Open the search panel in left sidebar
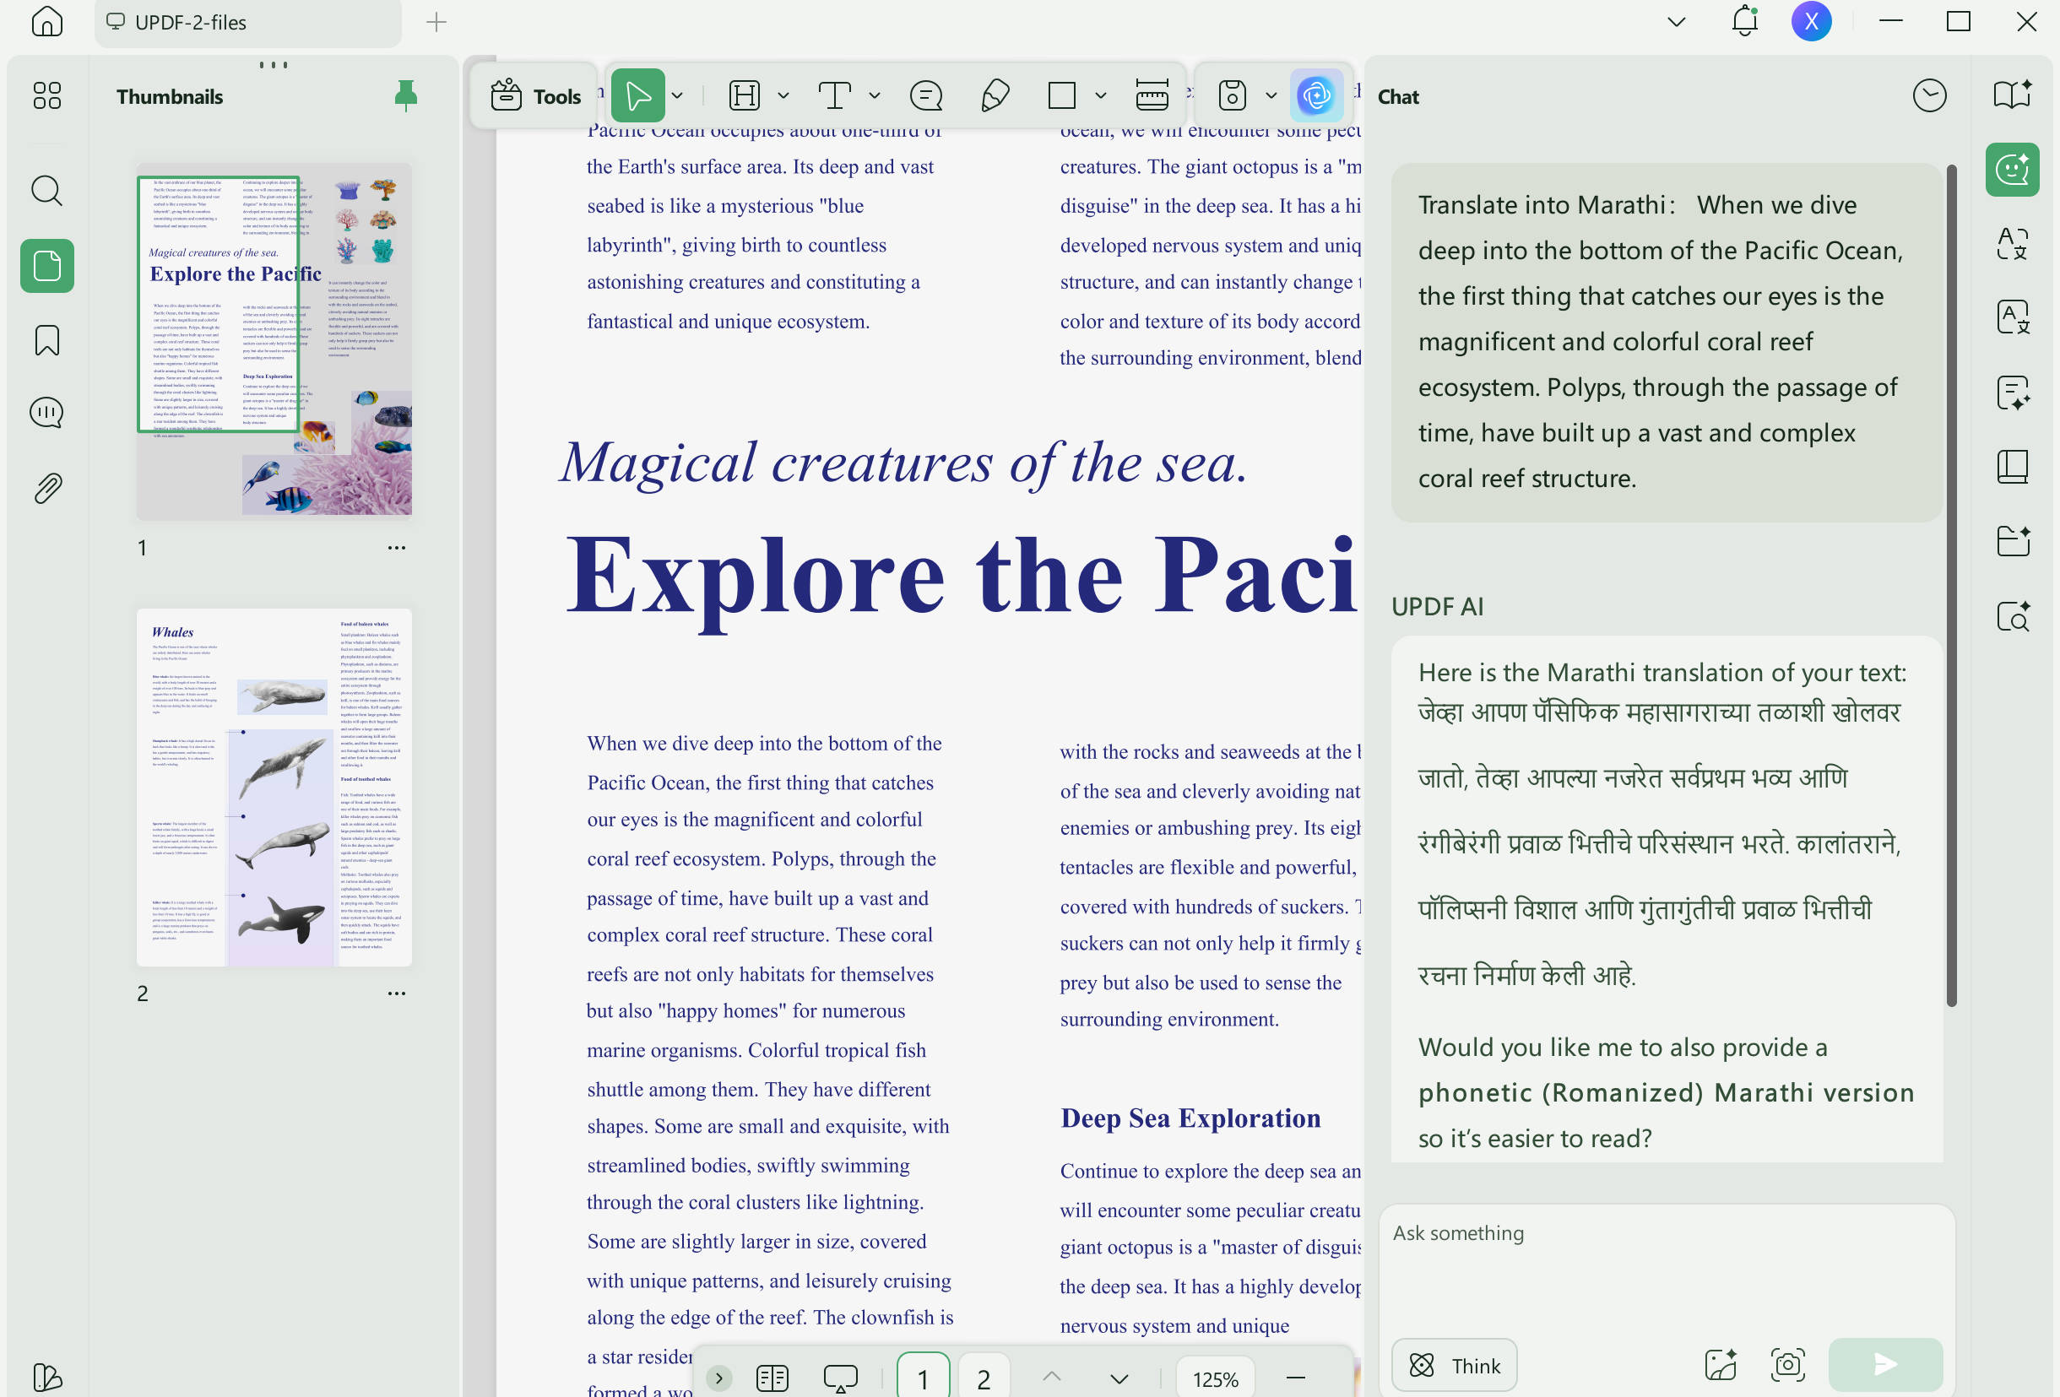 point(47,190)
